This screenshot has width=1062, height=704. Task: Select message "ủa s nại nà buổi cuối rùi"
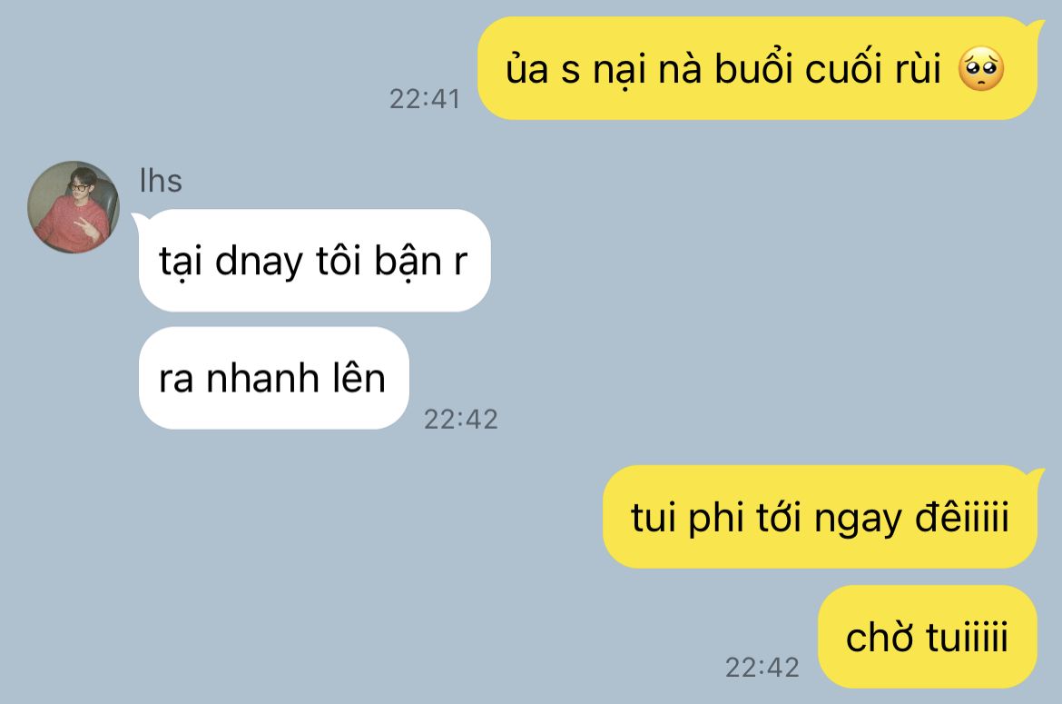(x=757, y=68)
